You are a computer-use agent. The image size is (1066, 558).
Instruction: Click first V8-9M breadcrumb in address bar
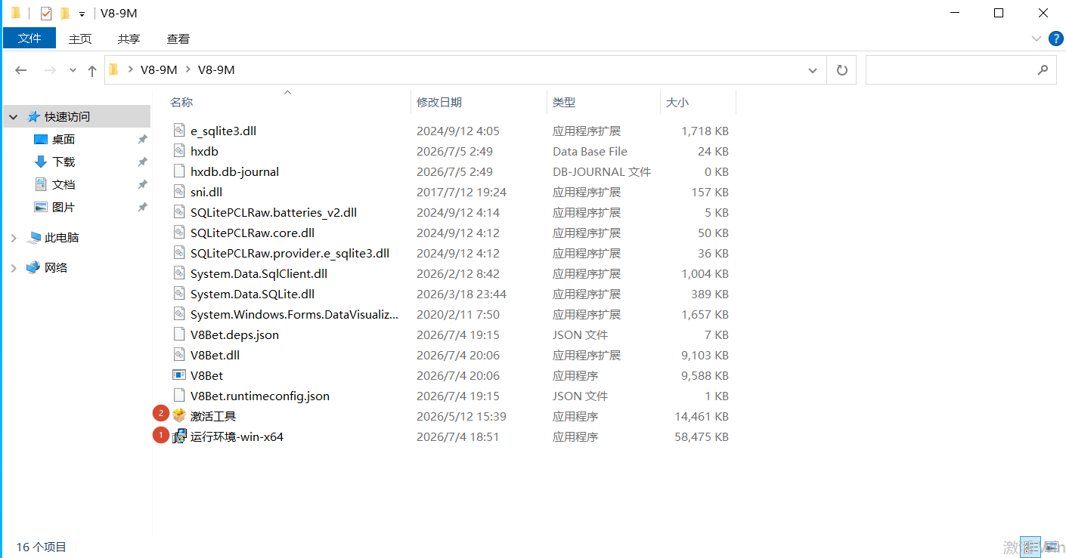(159, 69)
